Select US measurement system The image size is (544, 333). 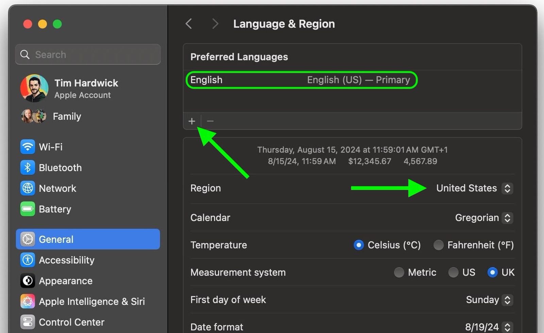454,272
